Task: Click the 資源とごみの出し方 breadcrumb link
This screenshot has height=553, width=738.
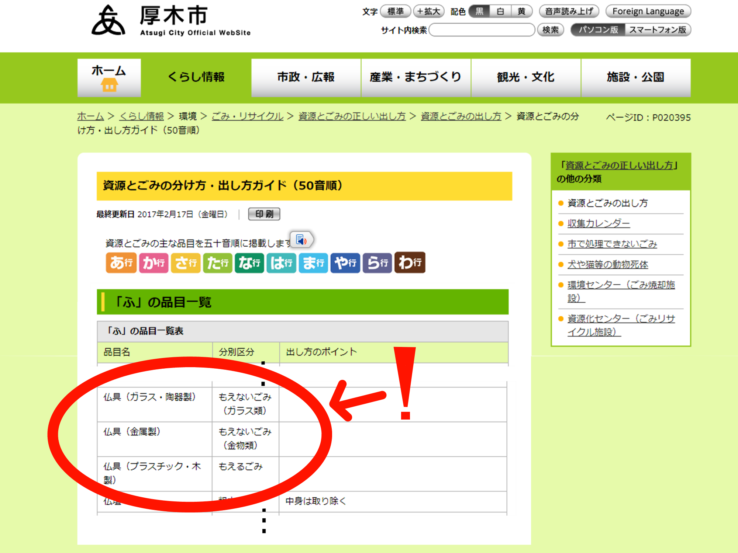Action: [x=461, y=116]
